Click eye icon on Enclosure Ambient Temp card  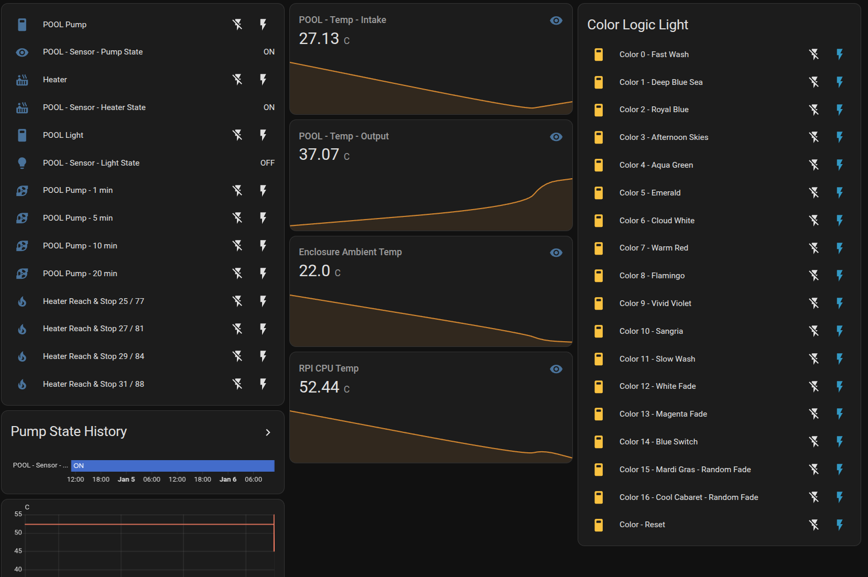coord(556,253)
